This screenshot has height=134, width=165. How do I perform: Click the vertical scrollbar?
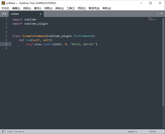(x=163, y=62)
